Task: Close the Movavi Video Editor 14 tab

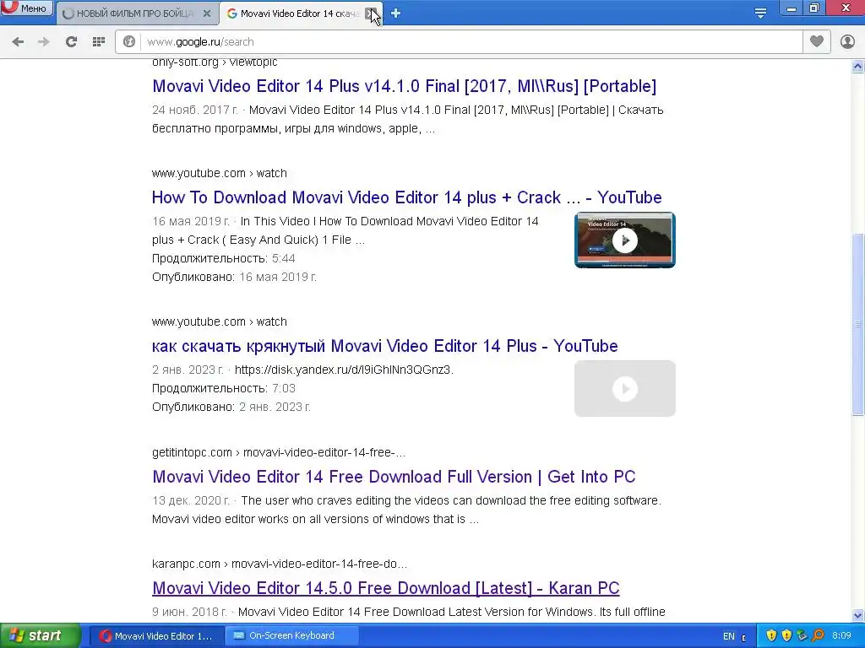Action: point(370,13)
